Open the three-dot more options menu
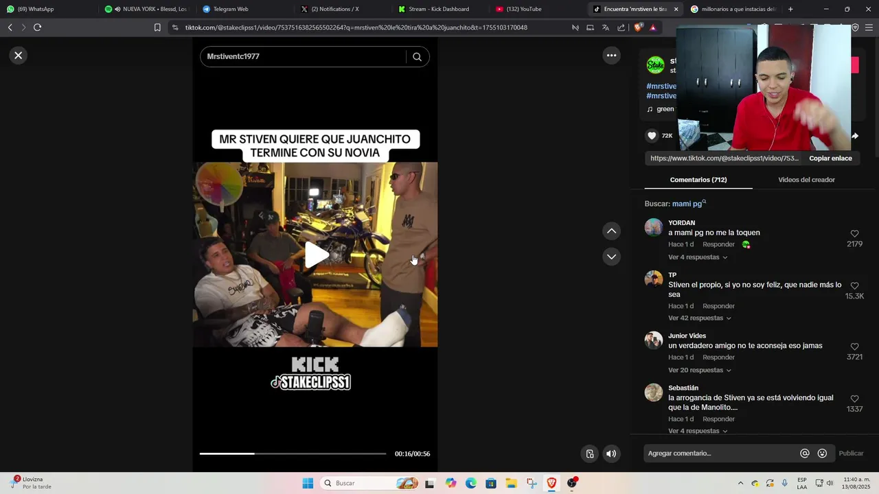The height and width of the screenshot is (494, 879). pyautogui.click(x=611, y=56)
